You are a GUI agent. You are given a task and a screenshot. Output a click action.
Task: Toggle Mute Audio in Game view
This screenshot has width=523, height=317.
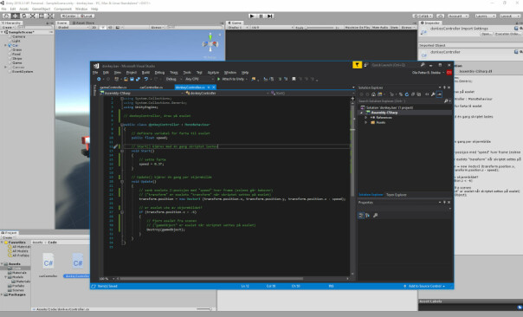coord(380,28)
